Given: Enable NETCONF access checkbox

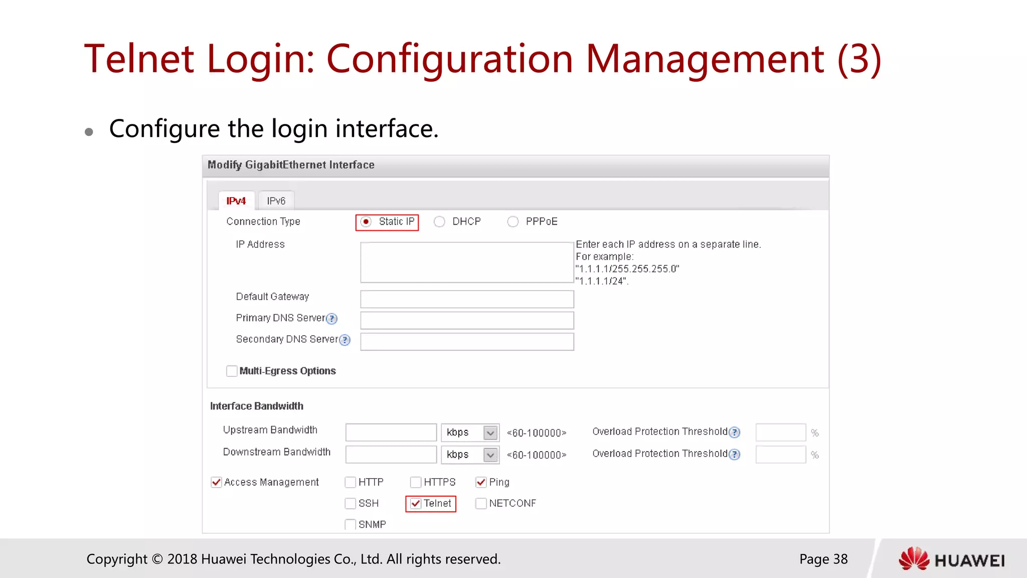Looking at the screenshot, I should tap(481, 503).
